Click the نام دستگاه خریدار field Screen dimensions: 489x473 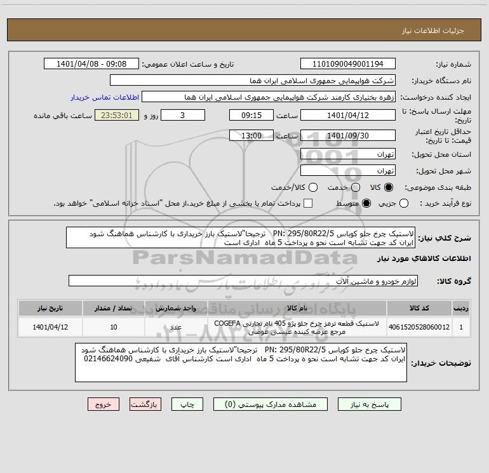(x=253, y=81)
